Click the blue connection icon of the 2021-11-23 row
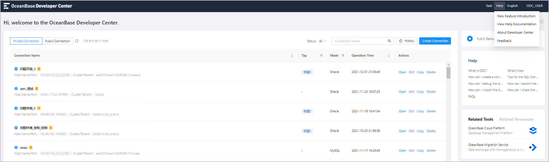Screen dimensions: 549x162 coord(16,88)
